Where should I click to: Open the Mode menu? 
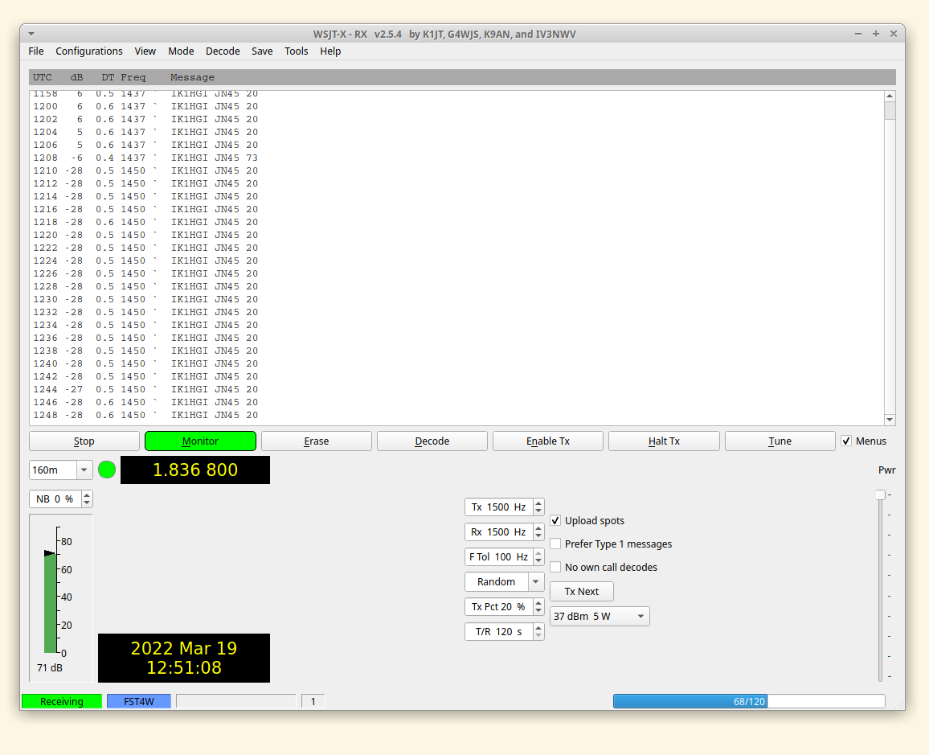pyautogui.click(x=181, y=51)
